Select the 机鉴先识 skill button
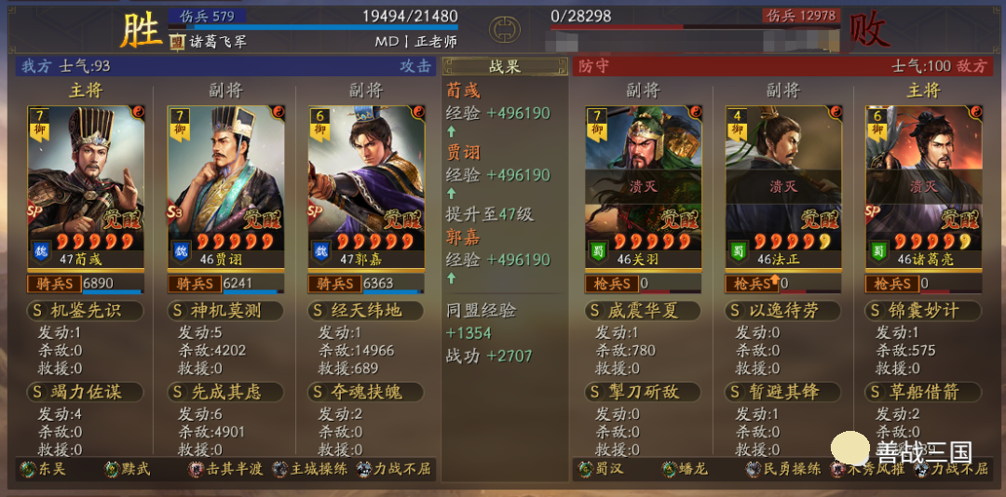 coord(86,311)
